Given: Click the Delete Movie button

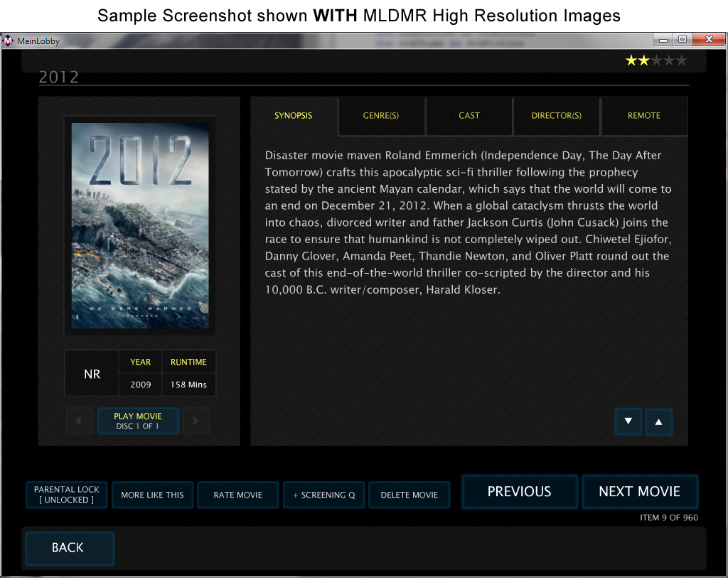Looking at the screenshot, I should 409,495.
